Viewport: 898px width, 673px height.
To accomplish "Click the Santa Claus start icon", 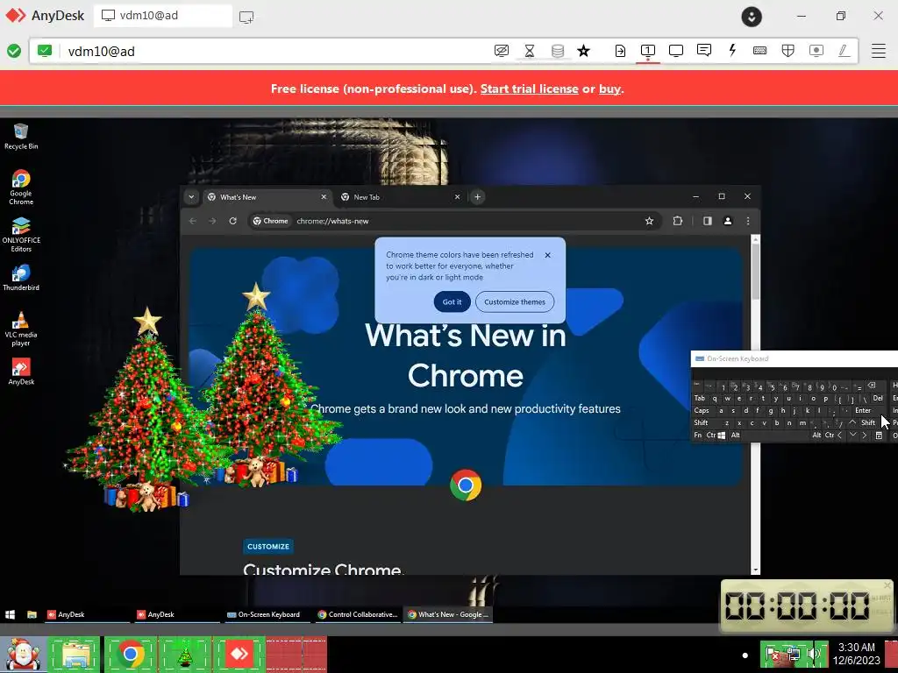I will coord(22,654).
